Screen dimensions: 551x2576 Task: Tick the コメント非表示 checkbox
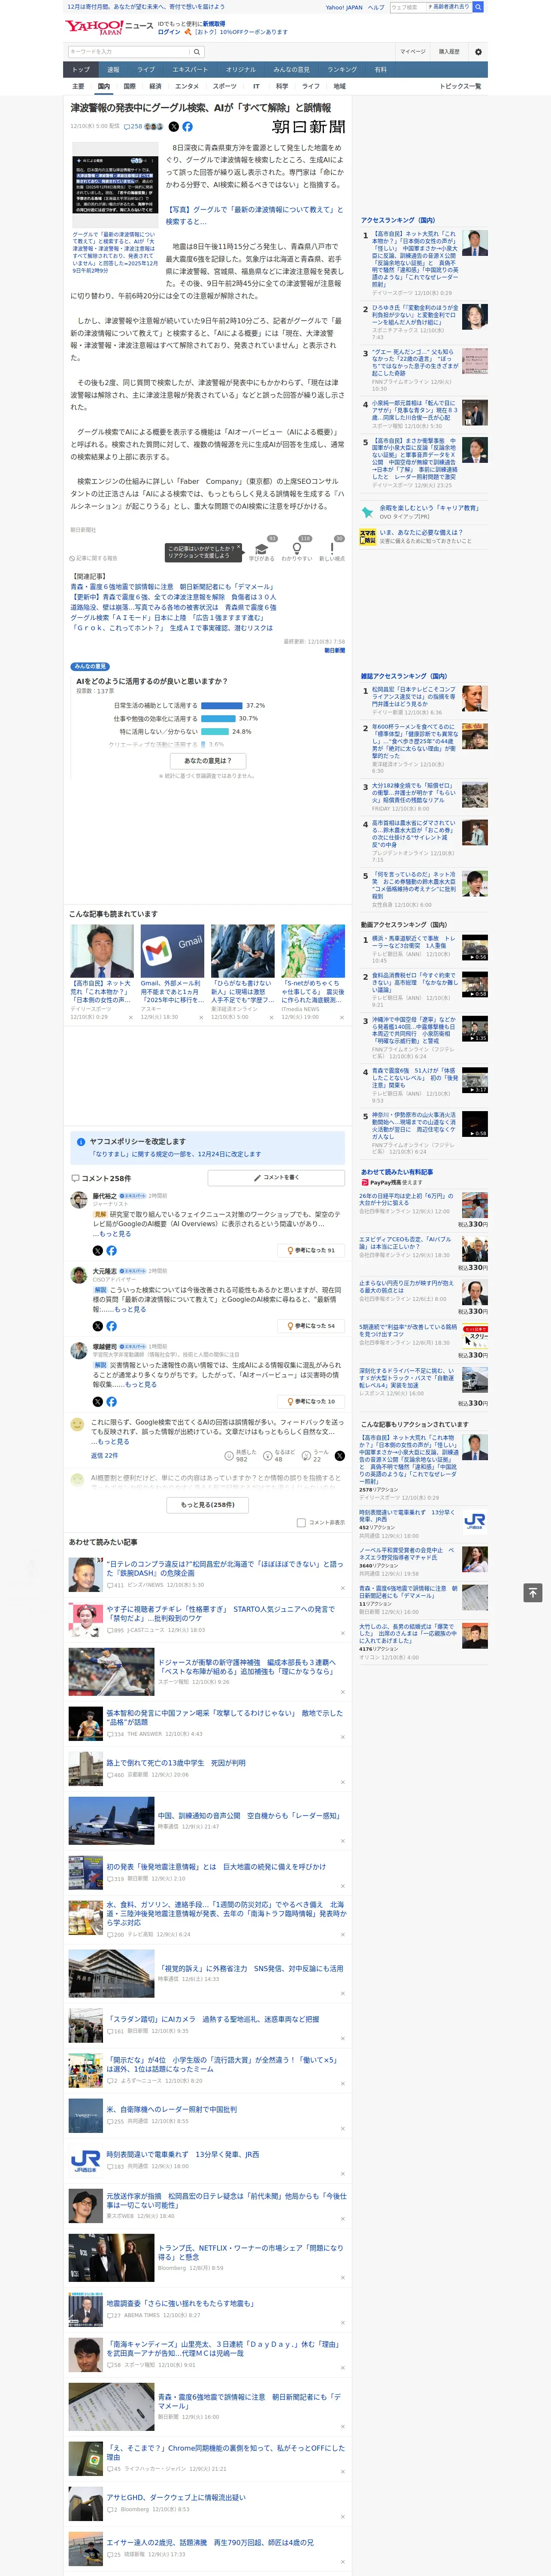301,1522
